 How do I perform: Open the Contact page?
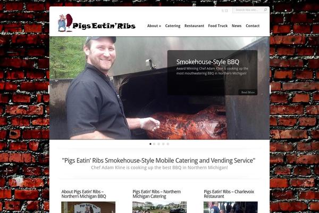[x=253, y=26]
